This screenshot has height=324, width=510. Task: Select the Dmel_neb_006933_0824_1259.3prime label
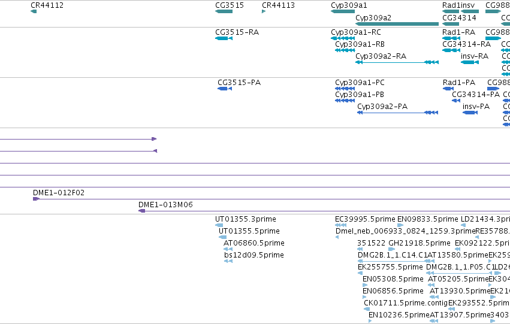406,231
